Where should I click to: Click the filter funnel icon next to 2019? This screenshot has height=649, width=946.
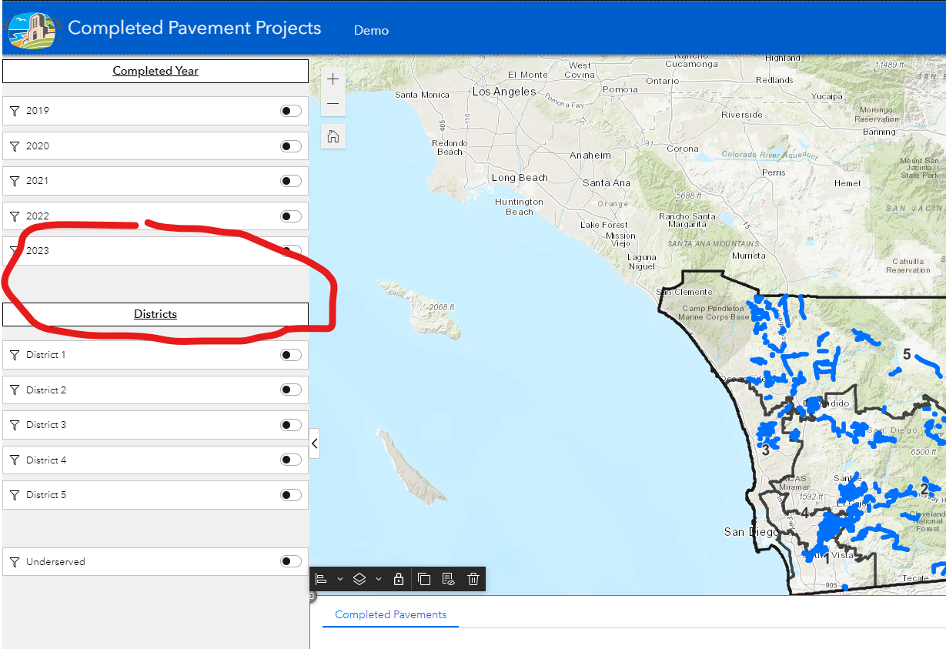point(15,110)
